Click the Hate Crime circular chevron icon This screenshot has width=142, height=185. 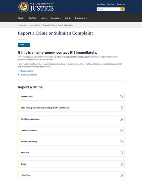point(121,175)
